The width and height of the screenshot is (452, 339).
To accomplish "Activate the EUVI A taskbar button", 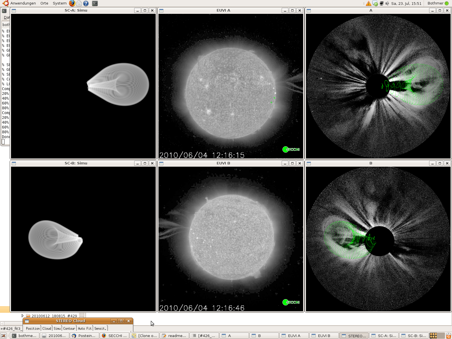I will [x=294, y=336].
